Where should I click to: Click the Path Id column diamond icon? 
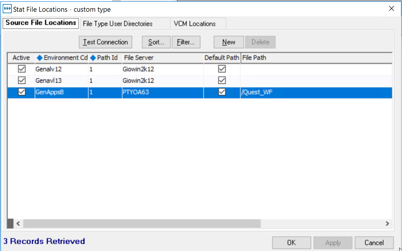[93, 58]
